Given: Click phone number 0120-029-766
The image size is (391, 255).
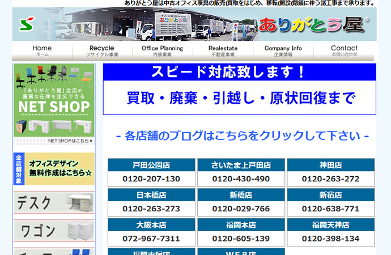Looking at the screenshot, I should 241,209.
